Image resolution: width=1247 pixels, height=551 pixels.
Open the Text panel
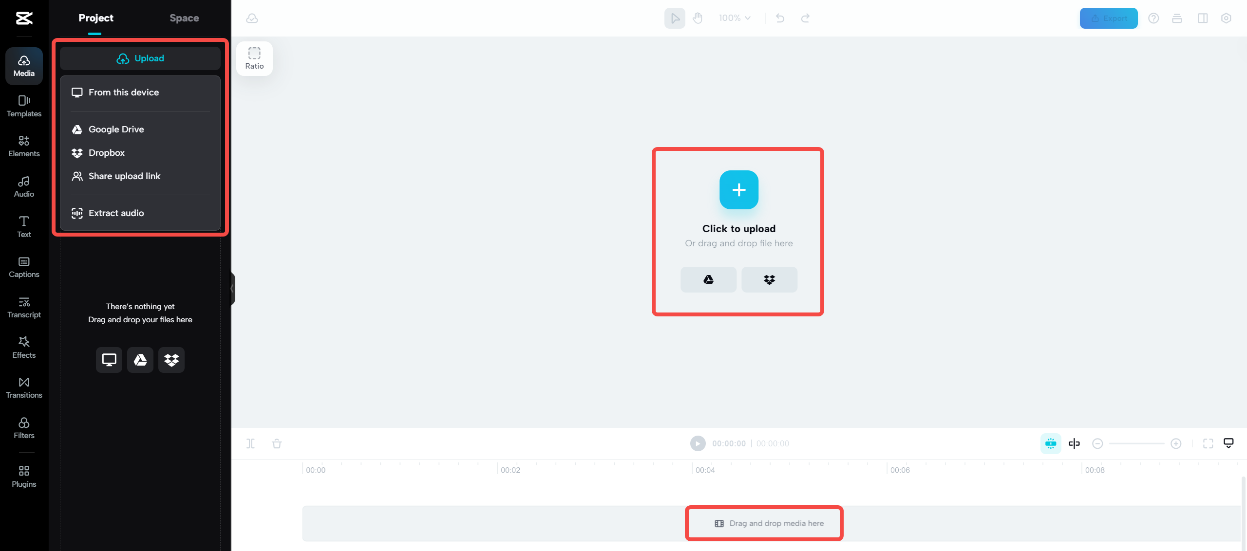23,226
